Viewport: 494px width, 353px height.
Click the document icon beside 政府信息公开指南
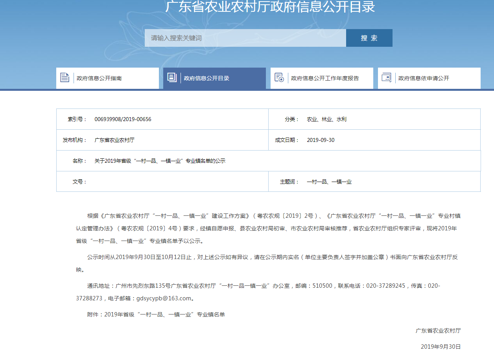click(65, 77)
